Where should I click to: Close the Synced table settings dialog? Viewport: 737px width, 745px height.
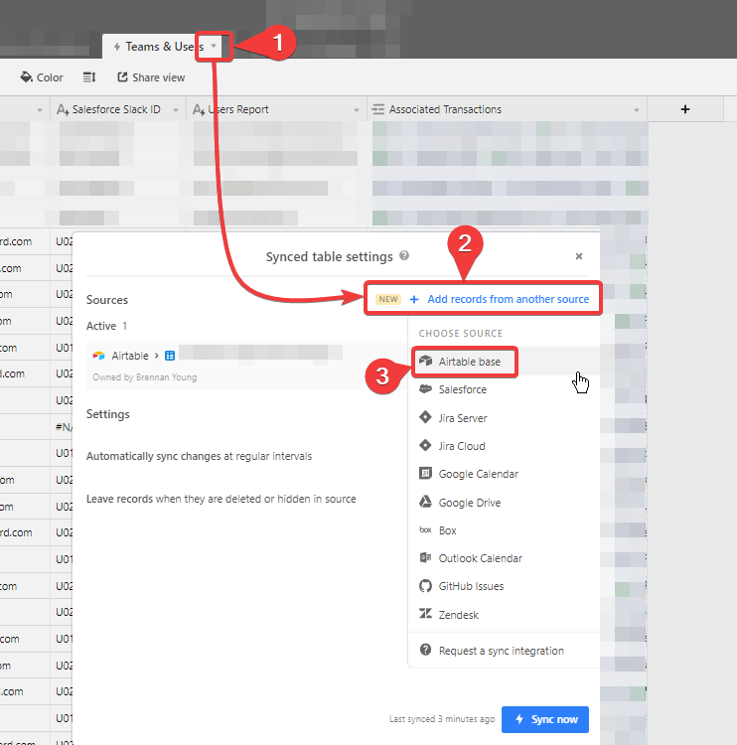click(579, 256)
